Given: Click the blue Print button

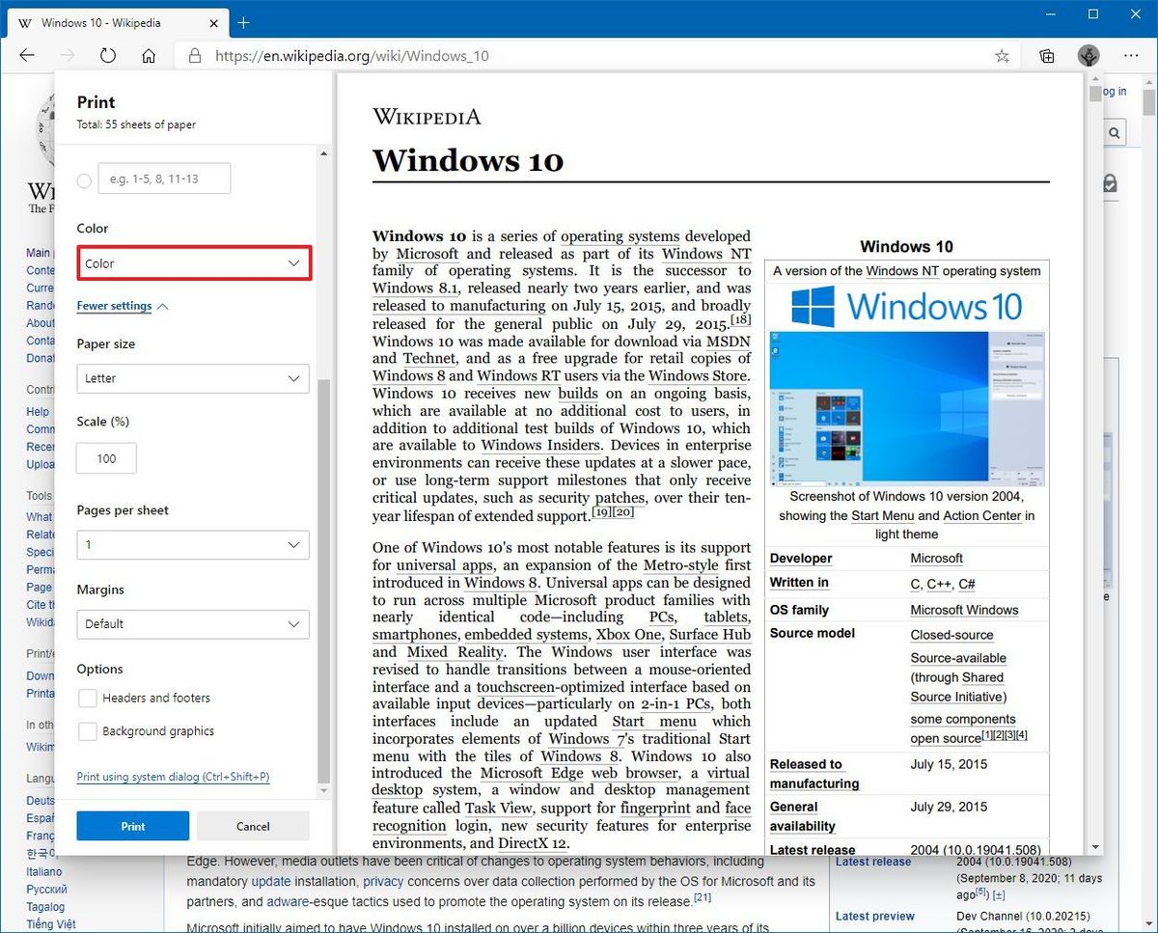Looking at the screenshot, I should [133, 826].
